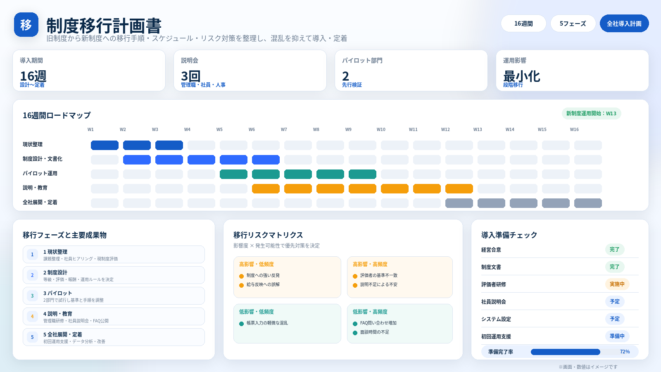Open the 説明会 3回 summary card
The height and width of the screenshot is (372, 661).
click(250, 70)
